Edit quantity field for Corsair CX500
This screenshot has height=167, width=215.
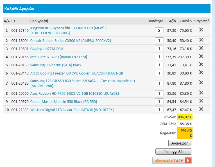(x=159, y=40)
